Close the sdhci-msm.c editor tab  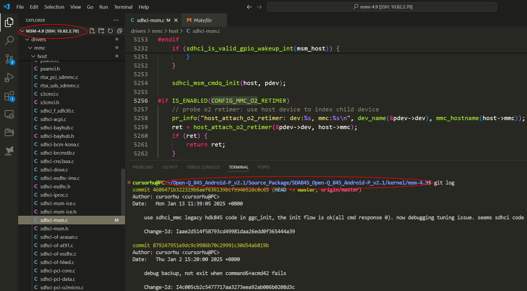(x=176, y=20)
